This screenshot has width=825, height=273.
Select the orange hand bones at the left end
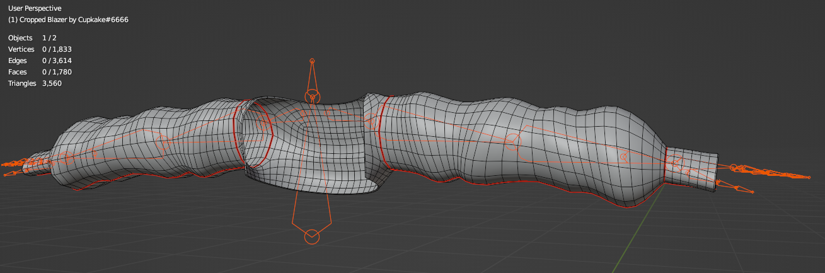(25, 165)
